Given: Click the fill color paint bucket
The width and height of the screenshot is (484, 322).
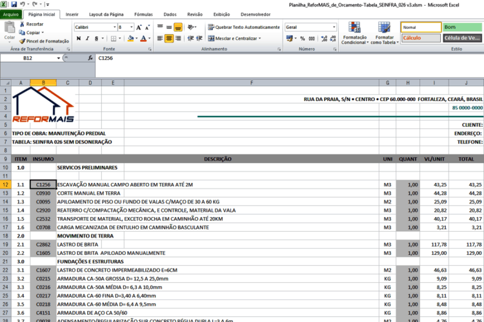Looking at the screenshot, I should 131,38.
